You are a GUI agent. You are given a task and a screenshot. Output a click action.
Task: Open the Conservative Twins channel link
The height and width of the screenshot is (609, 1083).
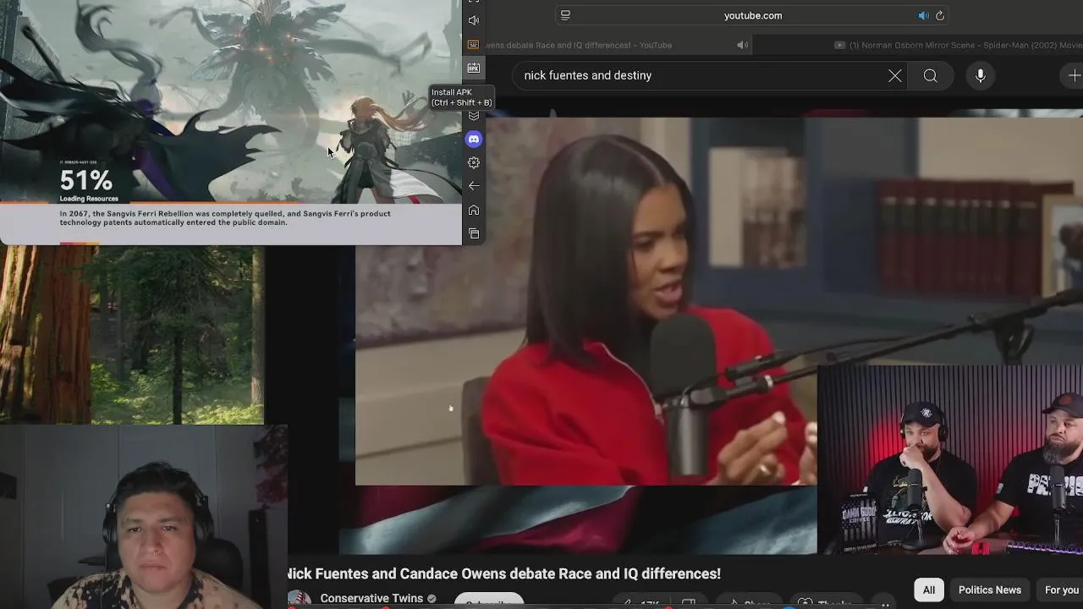(x=371, y=598)
